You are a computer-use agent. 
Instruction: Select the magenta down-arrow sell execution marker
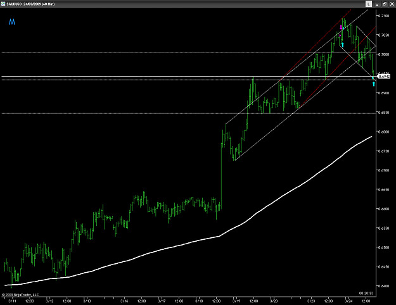point(341,27)
